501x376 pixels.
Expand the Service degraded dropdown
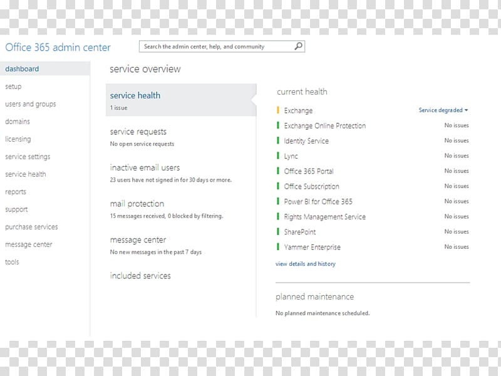[443, 110]
